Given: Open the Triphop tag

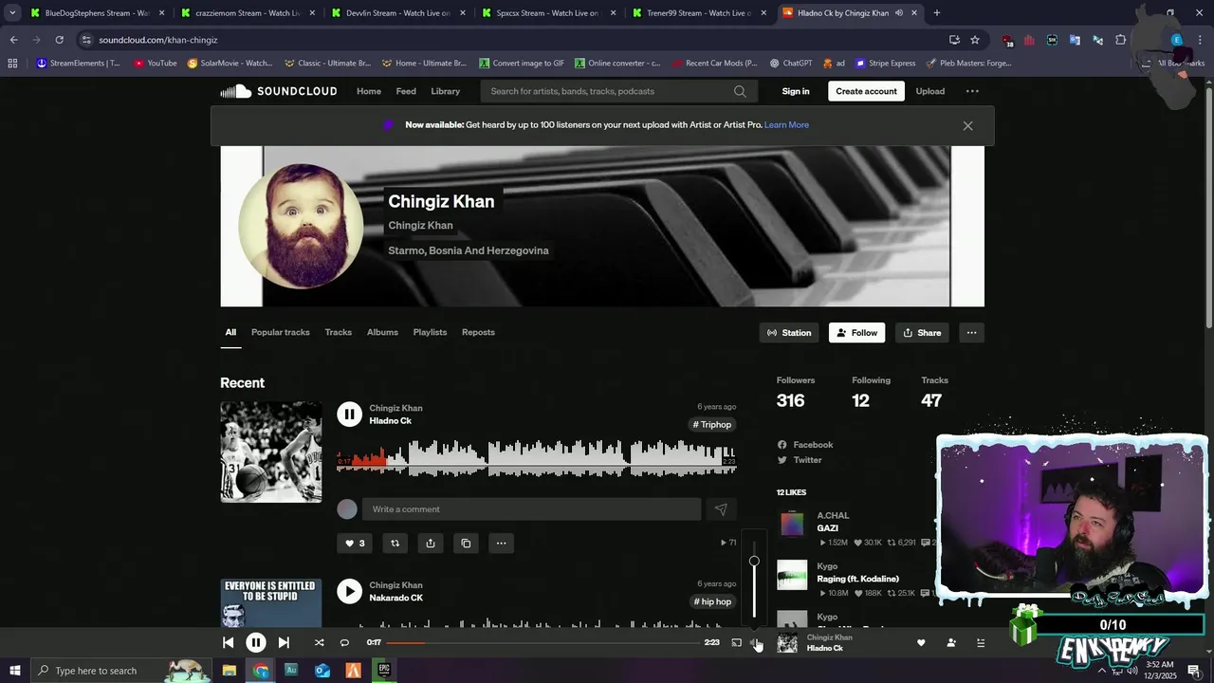Looking at the screenshot, I should click(711, 425).
